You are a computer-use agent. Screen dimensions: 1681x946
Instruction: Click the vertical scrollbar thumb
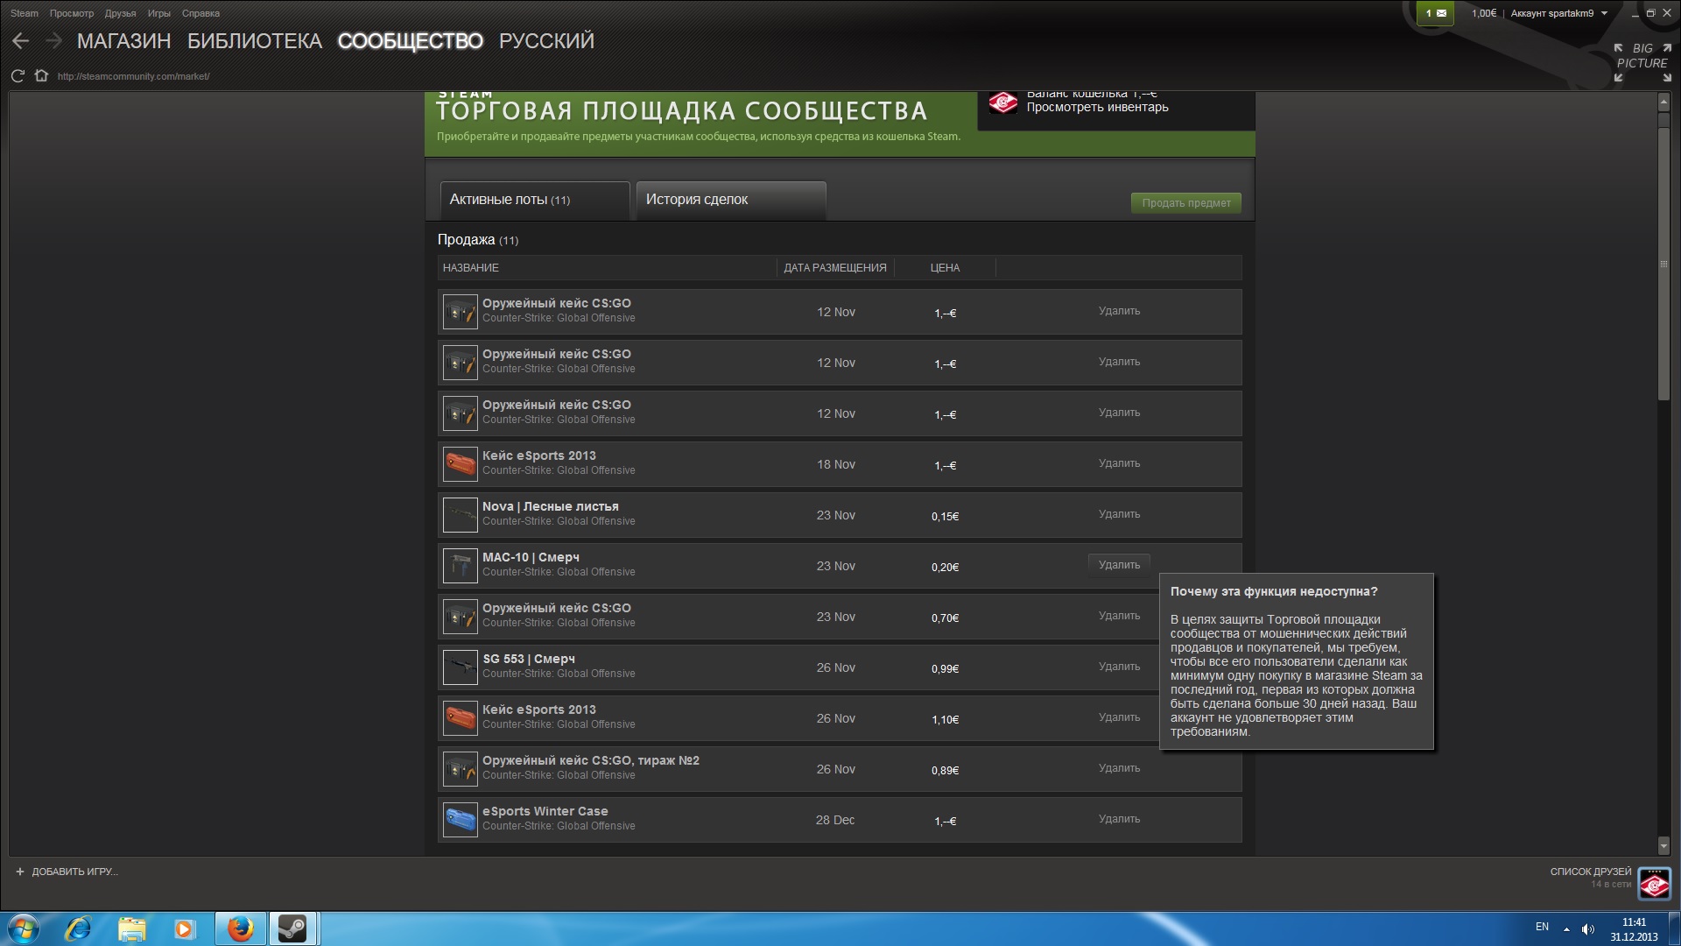point(1663,265)
